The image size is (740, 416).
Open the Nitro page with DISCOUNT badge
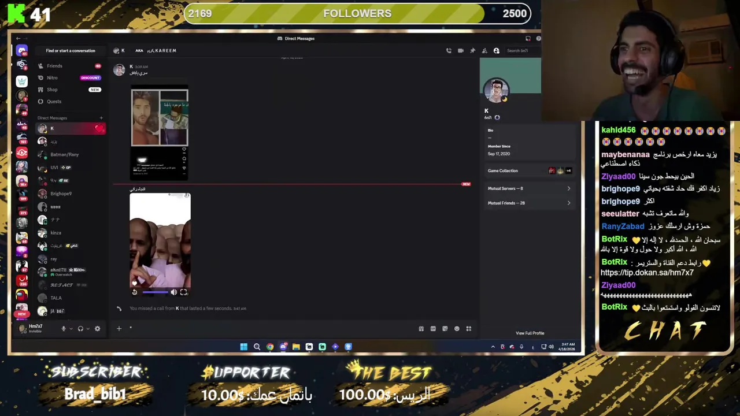coord(69,77)
